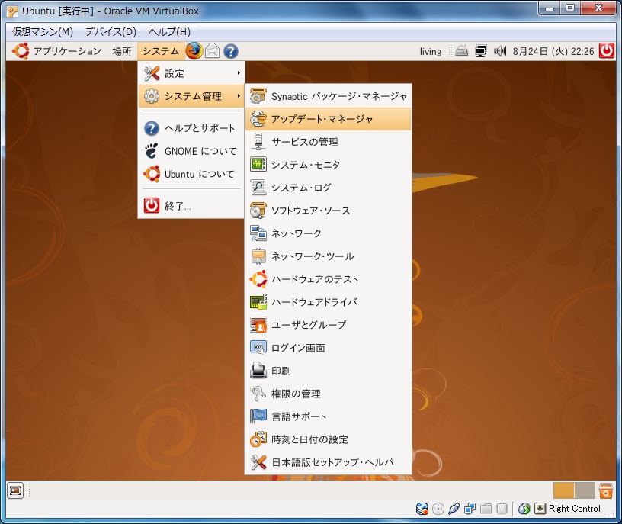Open the 場所 menu
The image size is (622, 524).
(x=122, y=51)
